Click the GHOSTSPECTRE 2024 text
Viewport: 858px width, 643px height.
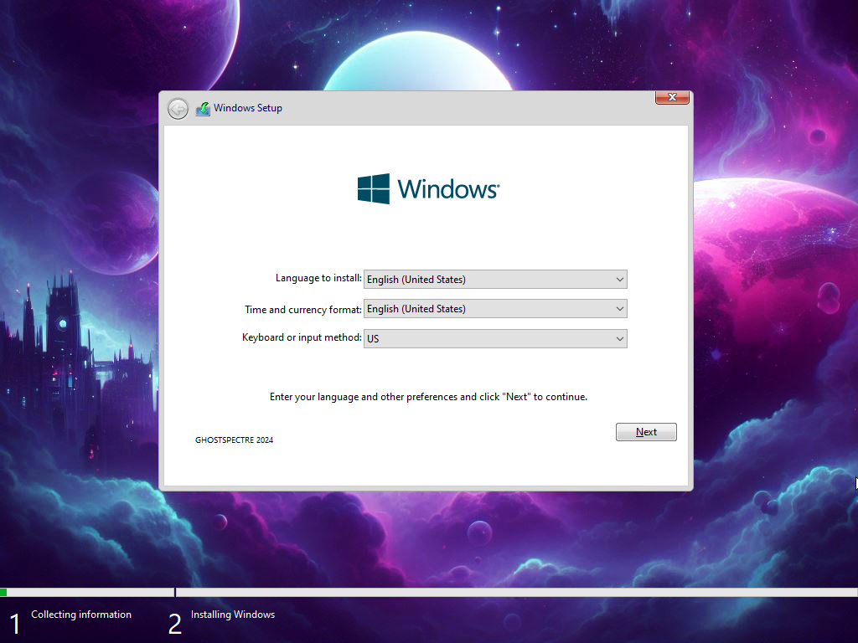[234, 440]
